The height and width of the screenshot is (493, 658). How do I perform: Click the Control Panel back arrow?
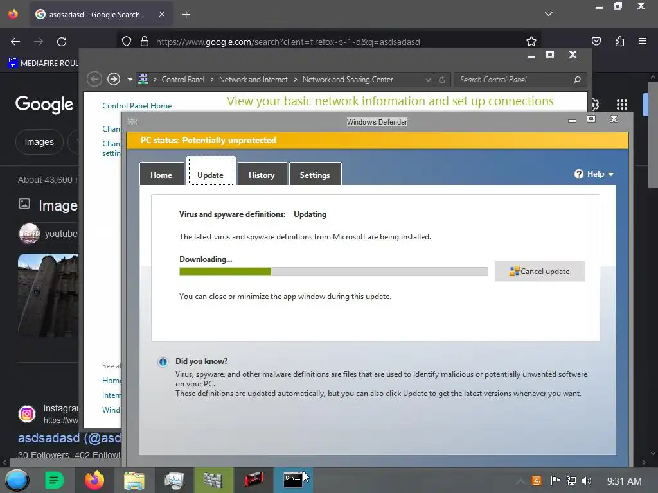pos(94,79)
